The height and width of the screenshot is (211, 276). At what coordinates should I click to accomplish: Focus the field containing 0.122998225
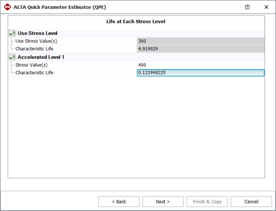[x=200, y=73]
